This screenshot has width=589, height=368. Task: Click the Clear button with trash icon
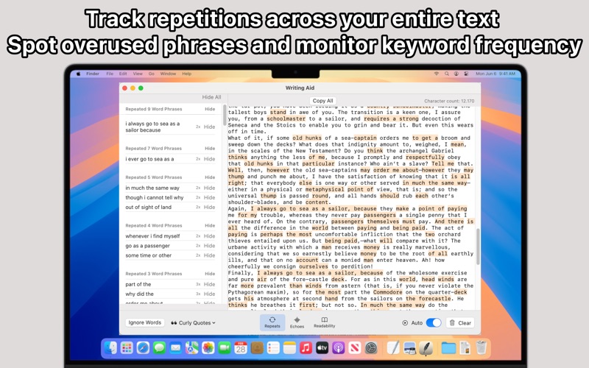[x=460, y=323]
